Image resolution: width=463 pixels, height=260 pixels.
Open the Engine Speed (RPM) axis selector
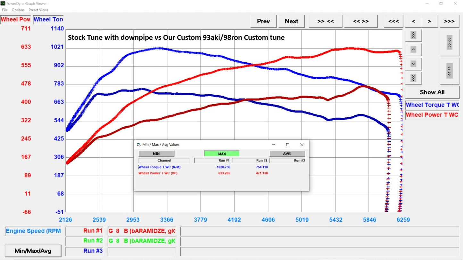[x=33, y=231]
